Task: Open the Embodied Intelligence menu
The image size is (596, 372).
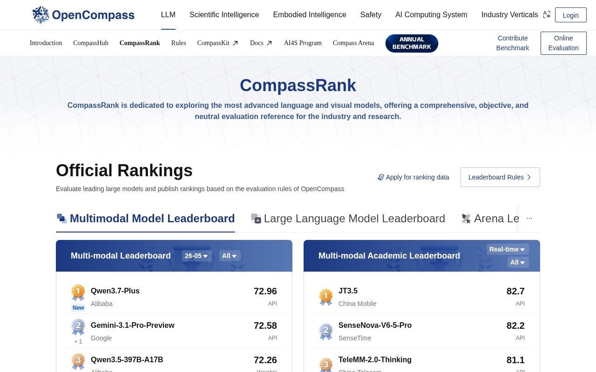Action: 310,15
